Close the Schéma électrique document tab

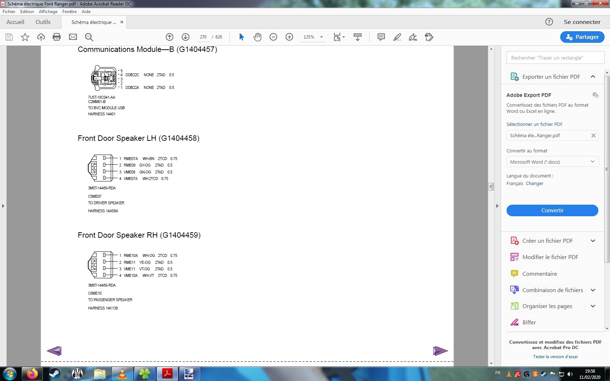(122, 22)
